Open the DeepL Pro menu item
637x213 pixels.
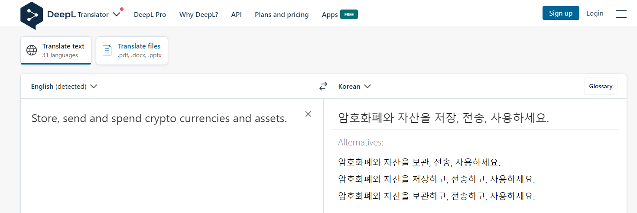[x=150, y=14]
